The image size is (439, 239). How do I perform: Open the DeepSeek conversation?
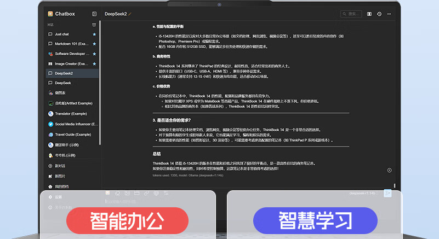tap(72, 83)
